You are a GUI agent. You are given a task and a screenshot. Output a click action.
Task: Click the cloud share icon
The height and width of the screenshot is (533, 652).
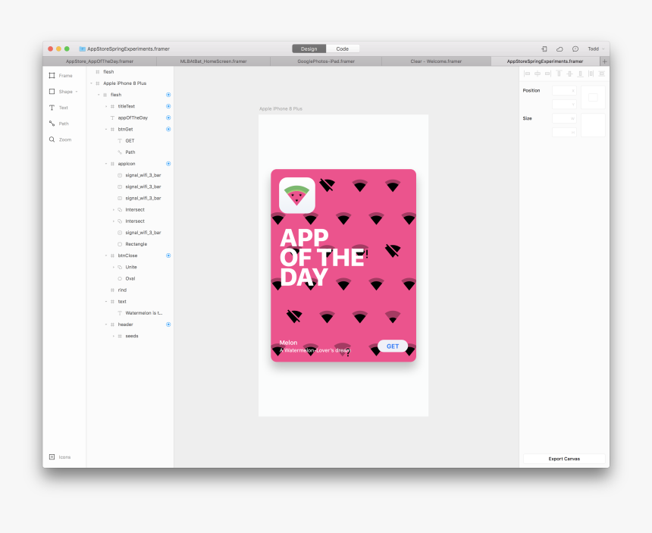point(560,49)
